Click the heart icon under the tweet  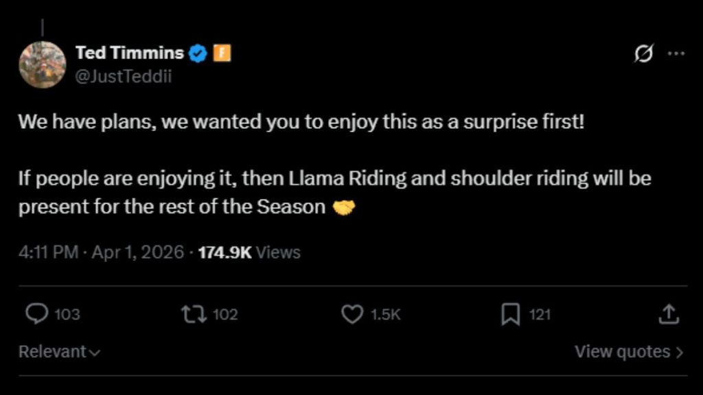[x=352, y=315]
